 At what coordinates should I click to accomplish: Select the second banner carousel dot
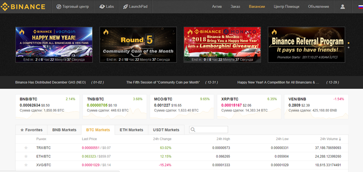(348, 48)
